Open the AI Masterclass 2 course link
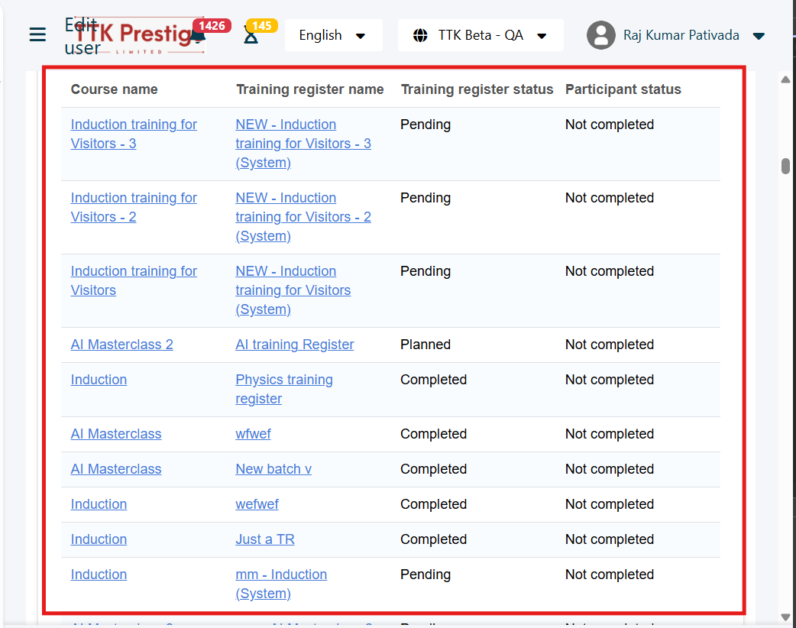This screenshot has height=628, width=796. (x=122, y=345)
